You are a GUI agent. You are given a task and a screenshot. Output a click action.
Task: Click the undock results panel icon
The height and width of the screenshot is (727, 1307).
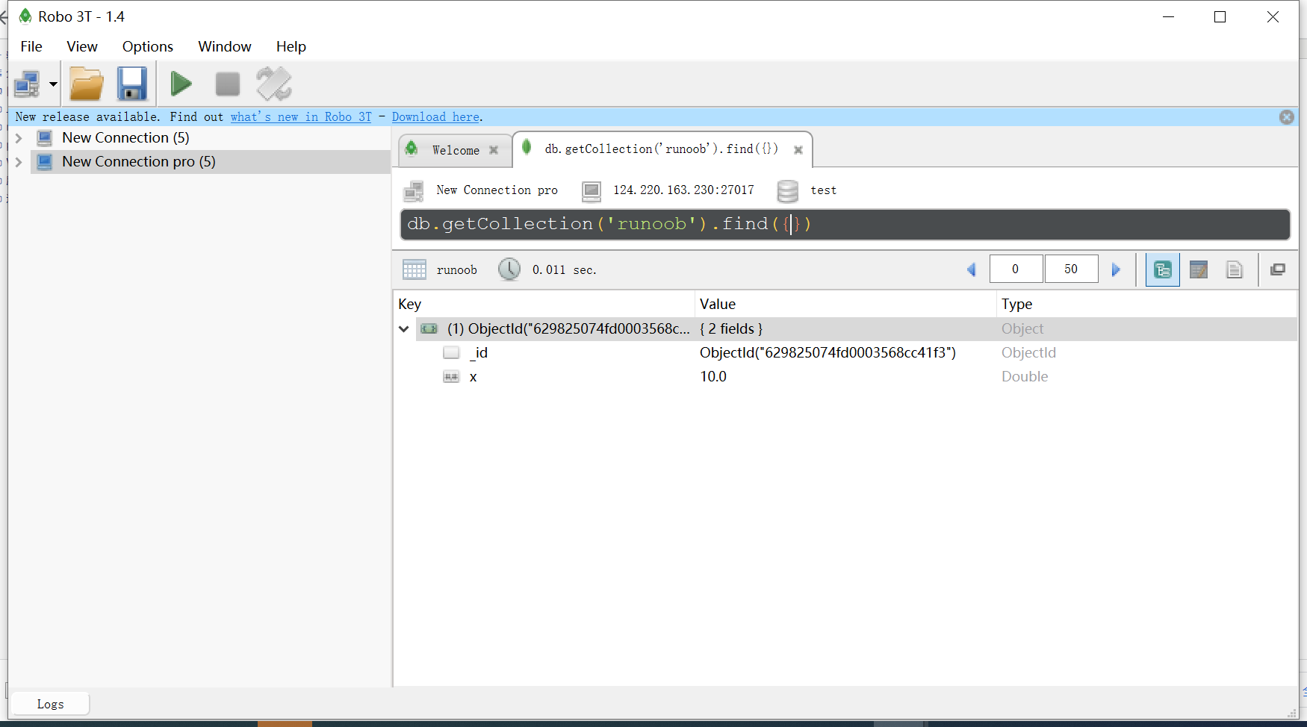coord(1278,269)
